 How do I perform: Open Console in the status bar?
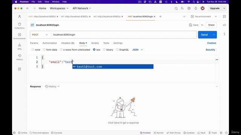pyautogui.click(x=56, y=133)
